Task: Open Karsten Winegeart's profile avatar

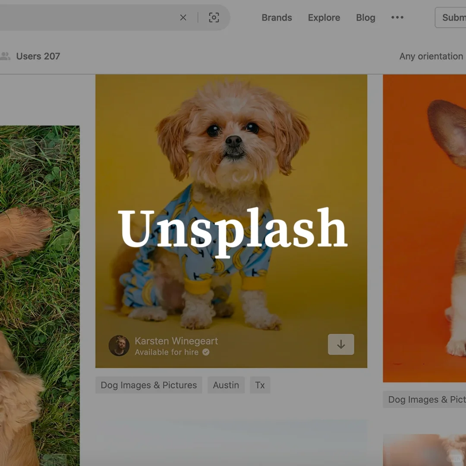Action: click(x=119, y=346)
